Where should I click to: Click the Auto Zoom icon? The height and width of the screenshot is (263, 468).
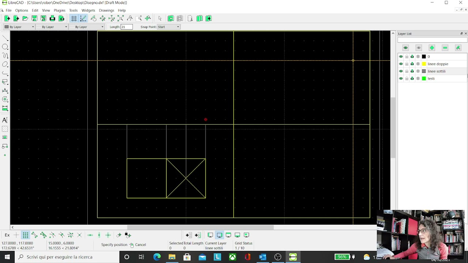click(x=121, y=18)
